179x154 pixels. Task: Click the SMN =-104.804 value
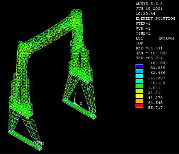[x=151, y=53]
